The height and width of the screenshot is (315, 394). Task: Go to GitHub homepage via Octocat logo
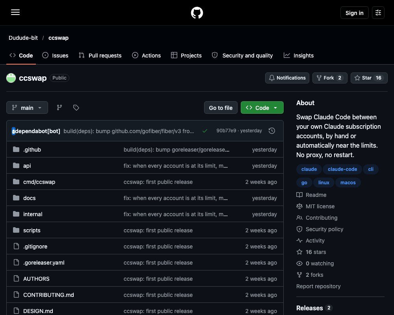[x=197, y=13]
